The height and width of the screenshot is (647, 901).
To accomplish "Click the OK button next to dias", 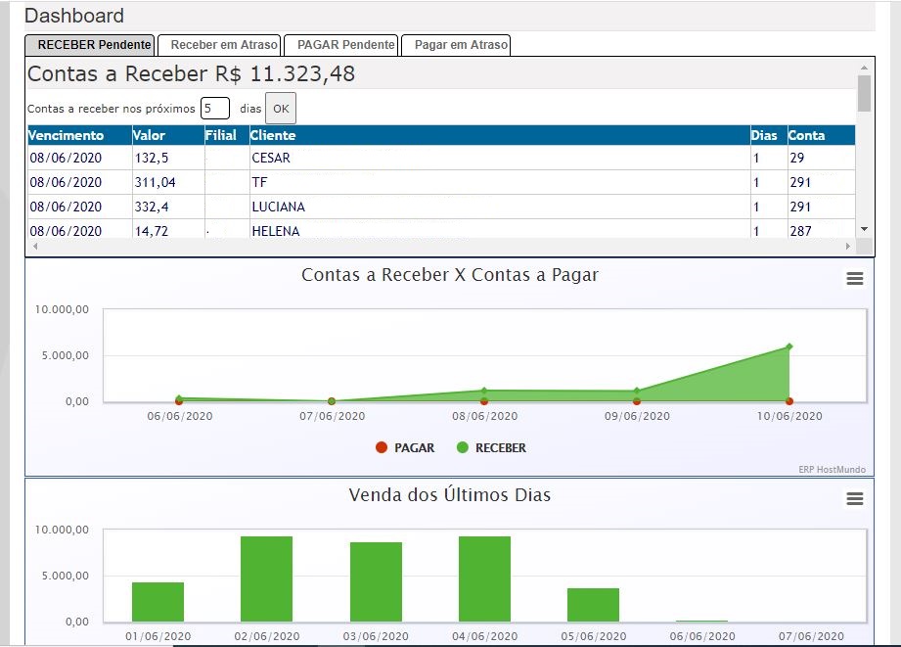I will [281, 108].
